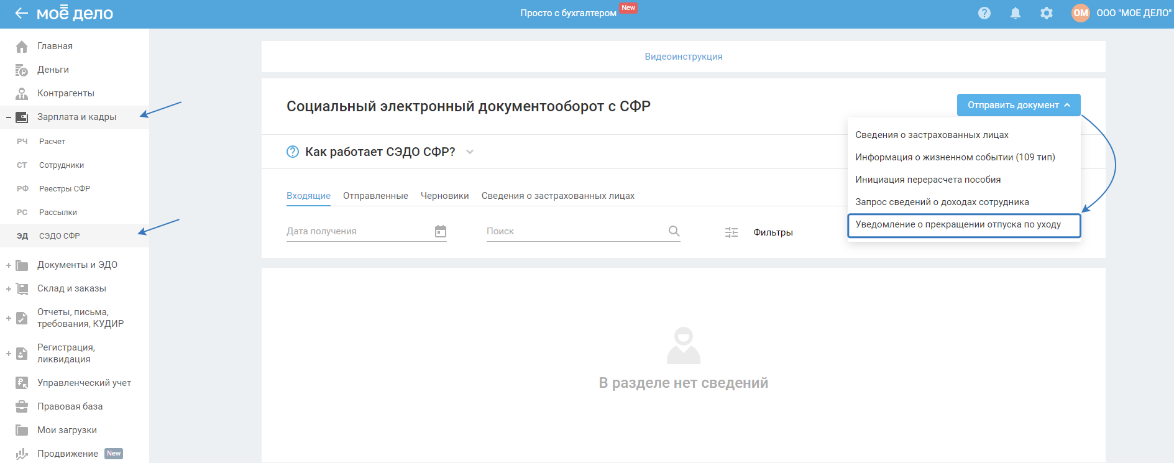This screenshot has width=1174, height=463.
Task: Open settings gear icon
Action: tap(1046, 13)
